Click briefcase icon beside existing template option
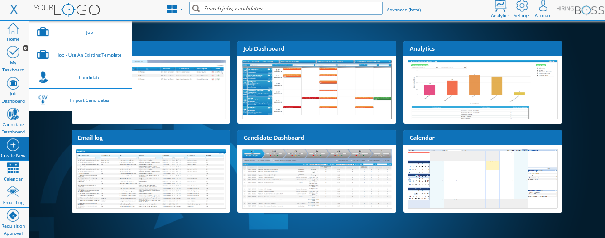Viewport: 605px width, 238px height. 43,55
